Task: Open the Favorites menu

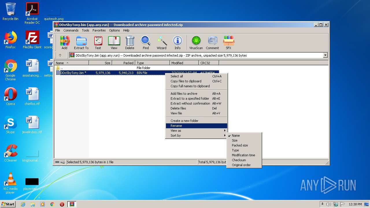Action: tap(99, 30)
